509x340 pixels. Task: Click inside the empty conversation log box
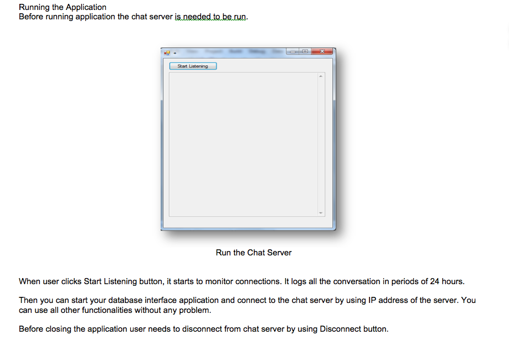coord(243,144)
